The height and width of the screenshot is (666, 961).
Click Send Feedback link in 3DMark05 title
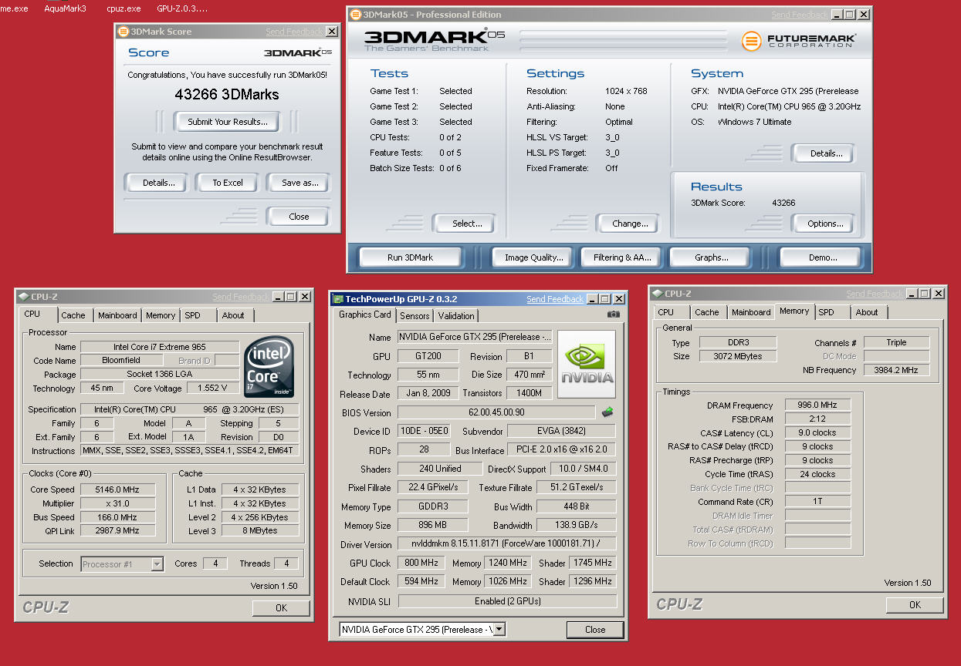click(800, 15)
